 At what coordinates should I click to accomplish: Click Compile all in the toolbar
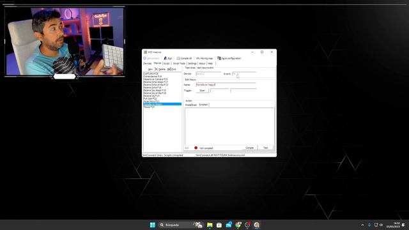pos(184,58)
